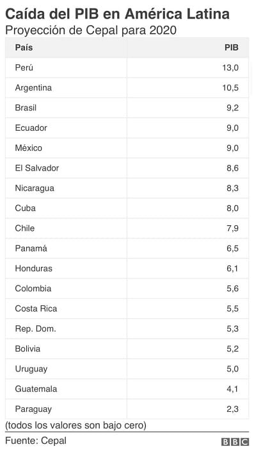The image size is (254, 449).
Task: Click the Colombia country name
Action: 33,289
